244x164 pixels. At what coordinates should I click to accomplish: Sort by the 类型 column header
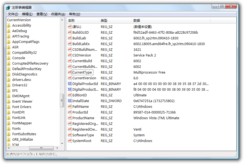(x=115, y=20)
